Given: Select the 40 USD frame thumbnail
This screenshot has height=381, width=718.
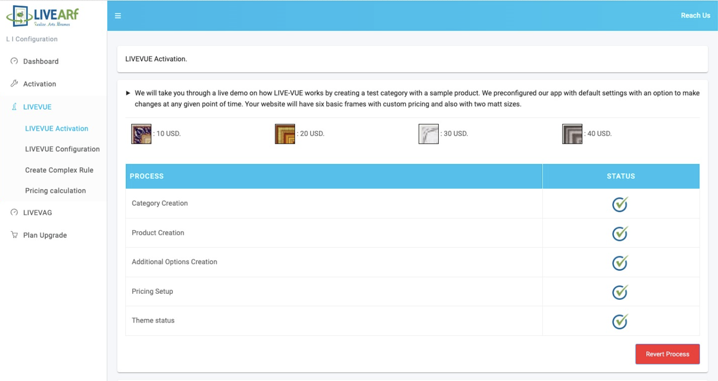Looking at the screenshot, I should 572,134.
